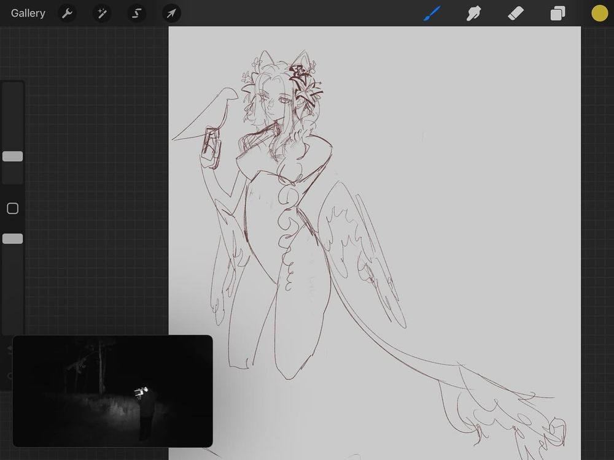Viewport: 614px width, 460px height.
Task: Tap the square modify button on sidebar
Action: [12, 209]
